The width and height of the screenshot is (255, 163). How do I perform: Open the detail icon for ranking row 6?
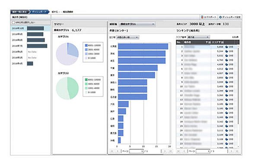[x=226, y=69]
